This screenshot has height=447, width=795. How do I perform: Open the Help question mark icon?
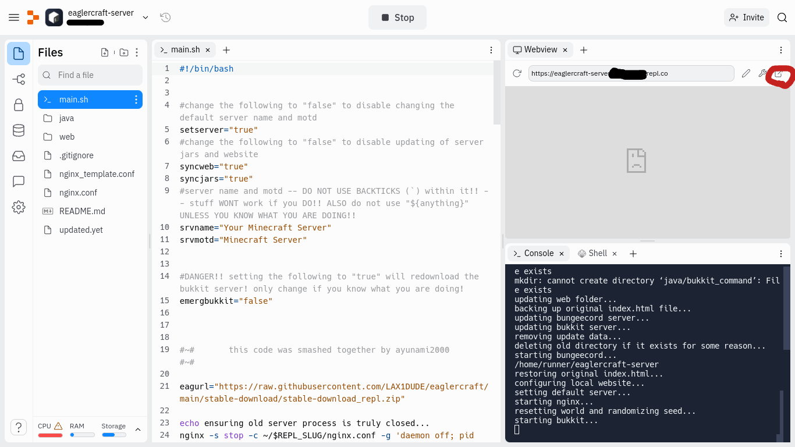point(19,427)
